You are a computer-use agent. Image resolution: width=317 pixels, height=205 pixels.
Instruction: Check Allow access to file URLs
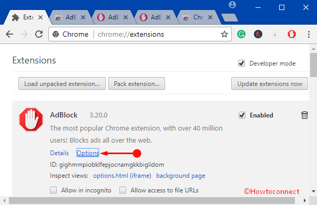pos(122,190)
